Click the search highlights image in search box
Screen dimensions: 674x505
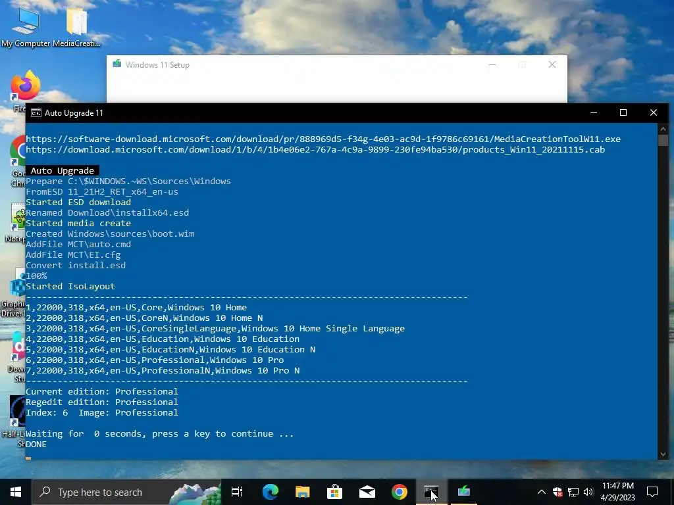(x=194, y=493)
